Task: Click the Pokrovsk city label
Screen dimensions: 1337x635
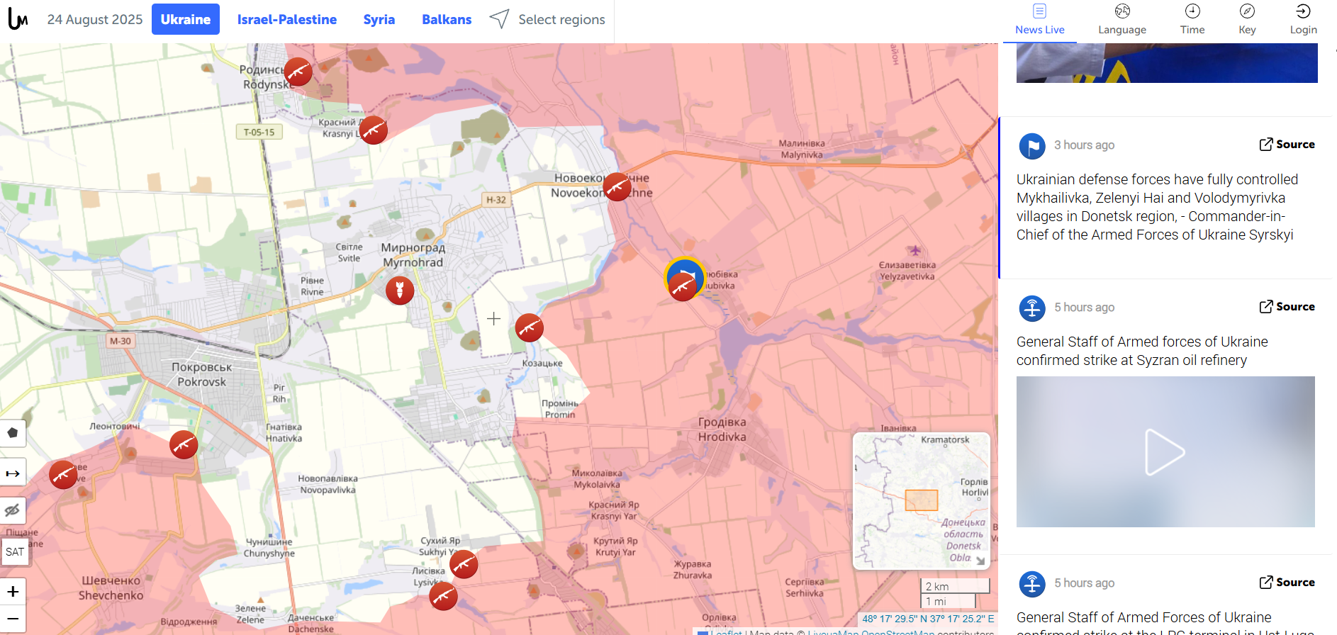Action: (x=202, y=374)
